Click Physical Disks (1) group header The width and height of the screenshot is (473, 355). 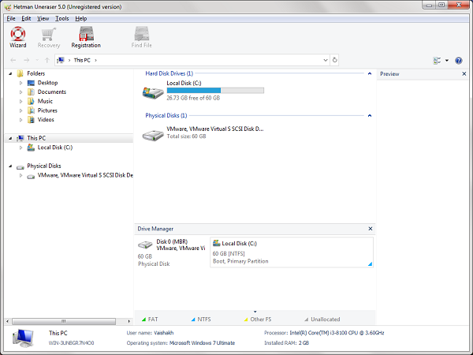click(x=166, y=115)
